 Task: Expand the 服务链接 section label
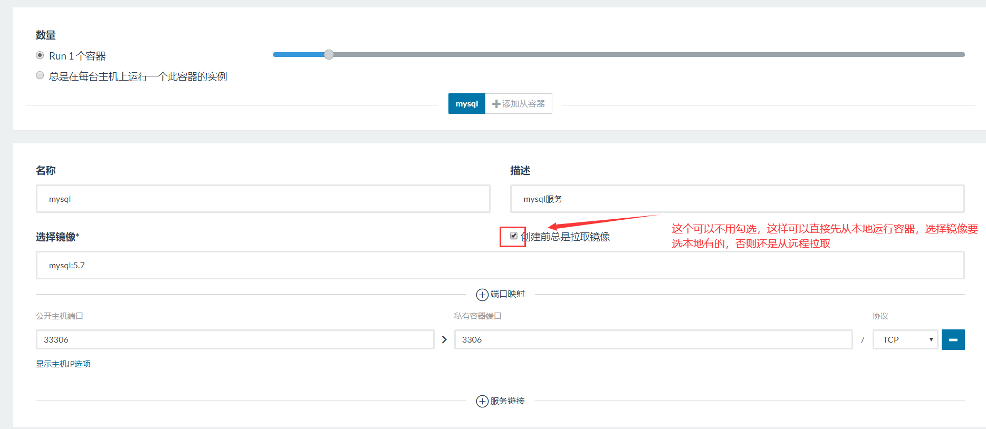coord(508,401)
